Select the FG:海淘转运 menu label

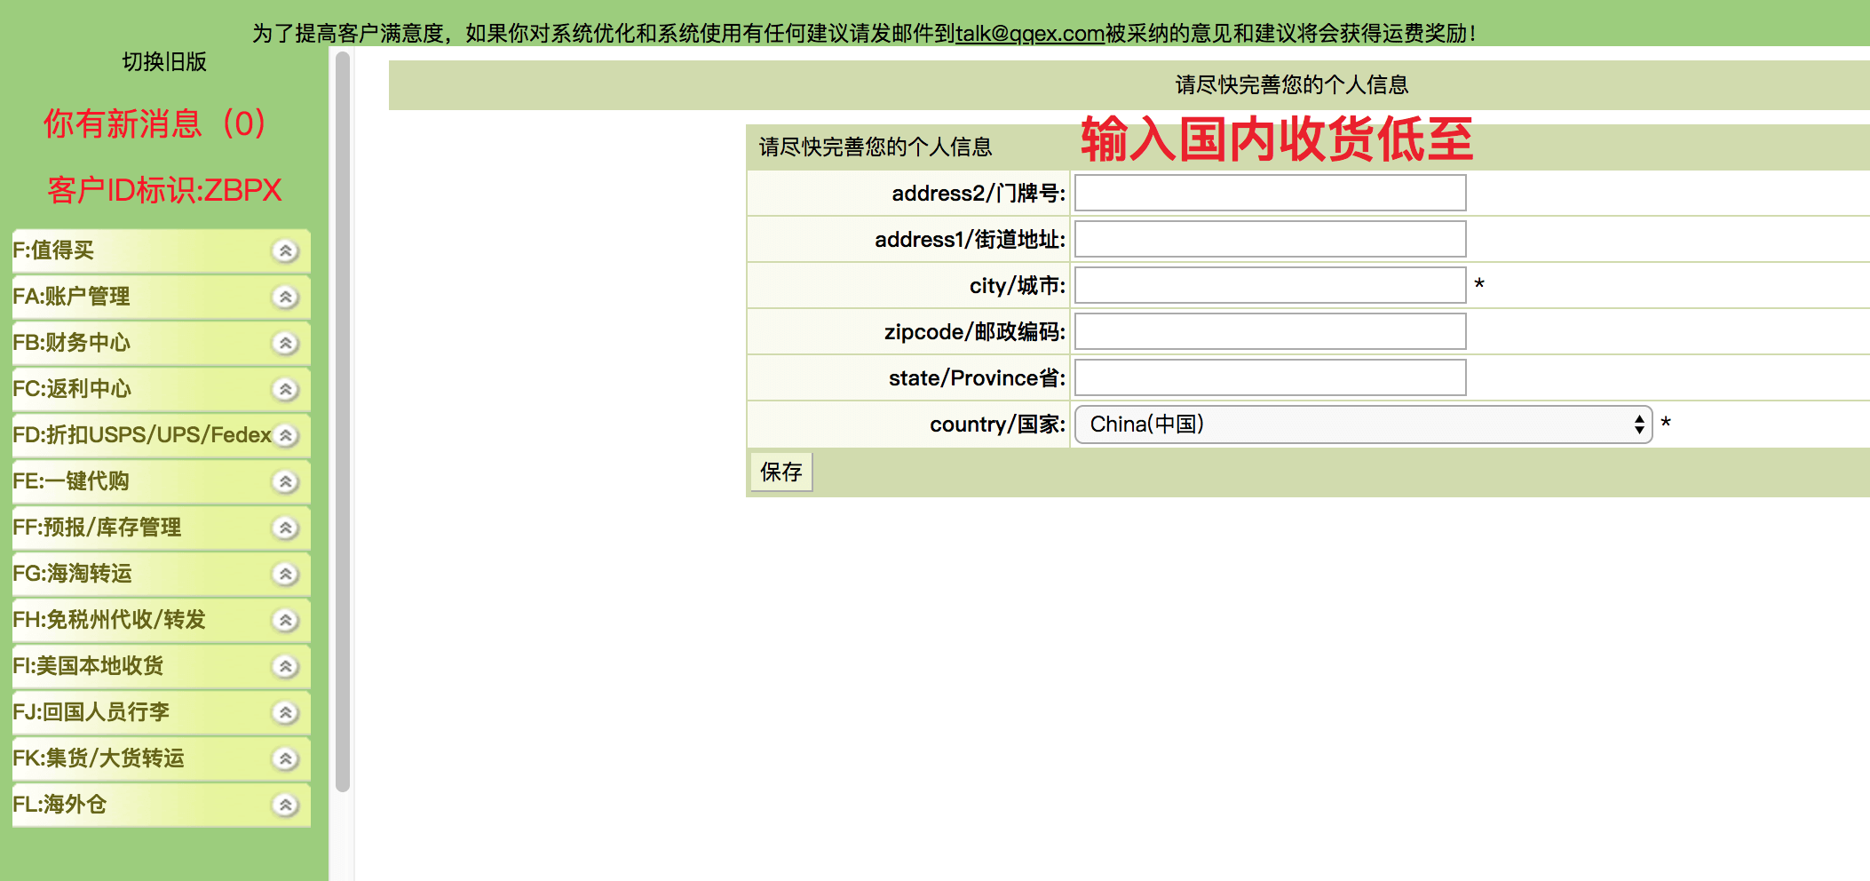72,574
